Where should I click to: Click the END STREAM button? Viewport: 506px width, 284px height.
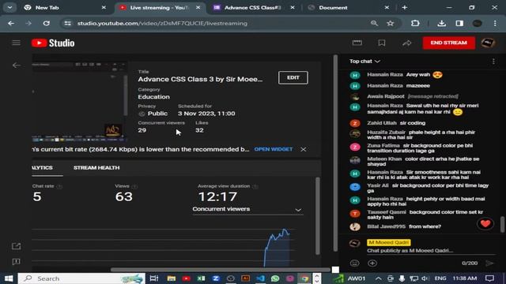click(x=448, y=43)
